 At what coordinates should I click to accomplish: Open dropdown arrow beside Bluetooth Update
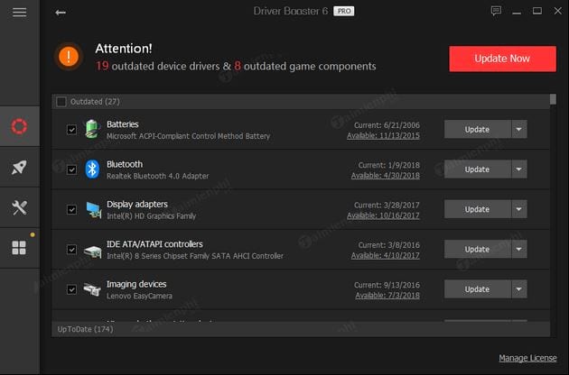pyautogui.click(x=519, y=169)
